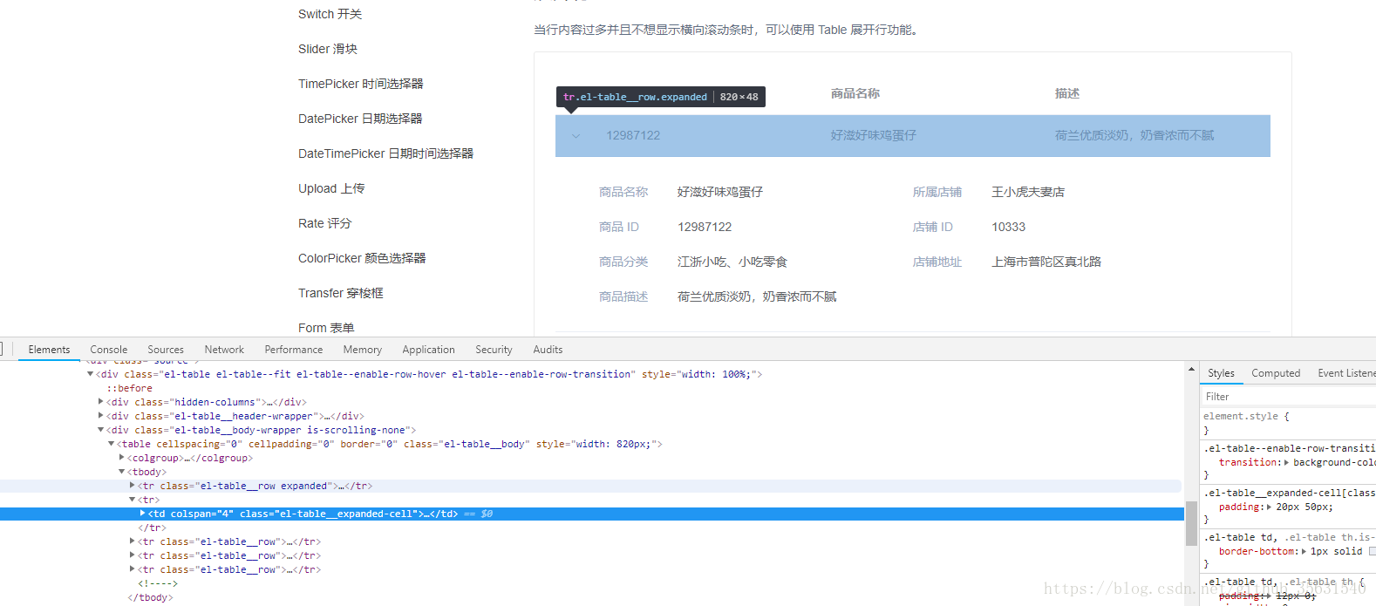Open the Event Listeners sidebar tab
The height and width of the screenshot is (606, 1376).
(1346, 373)
